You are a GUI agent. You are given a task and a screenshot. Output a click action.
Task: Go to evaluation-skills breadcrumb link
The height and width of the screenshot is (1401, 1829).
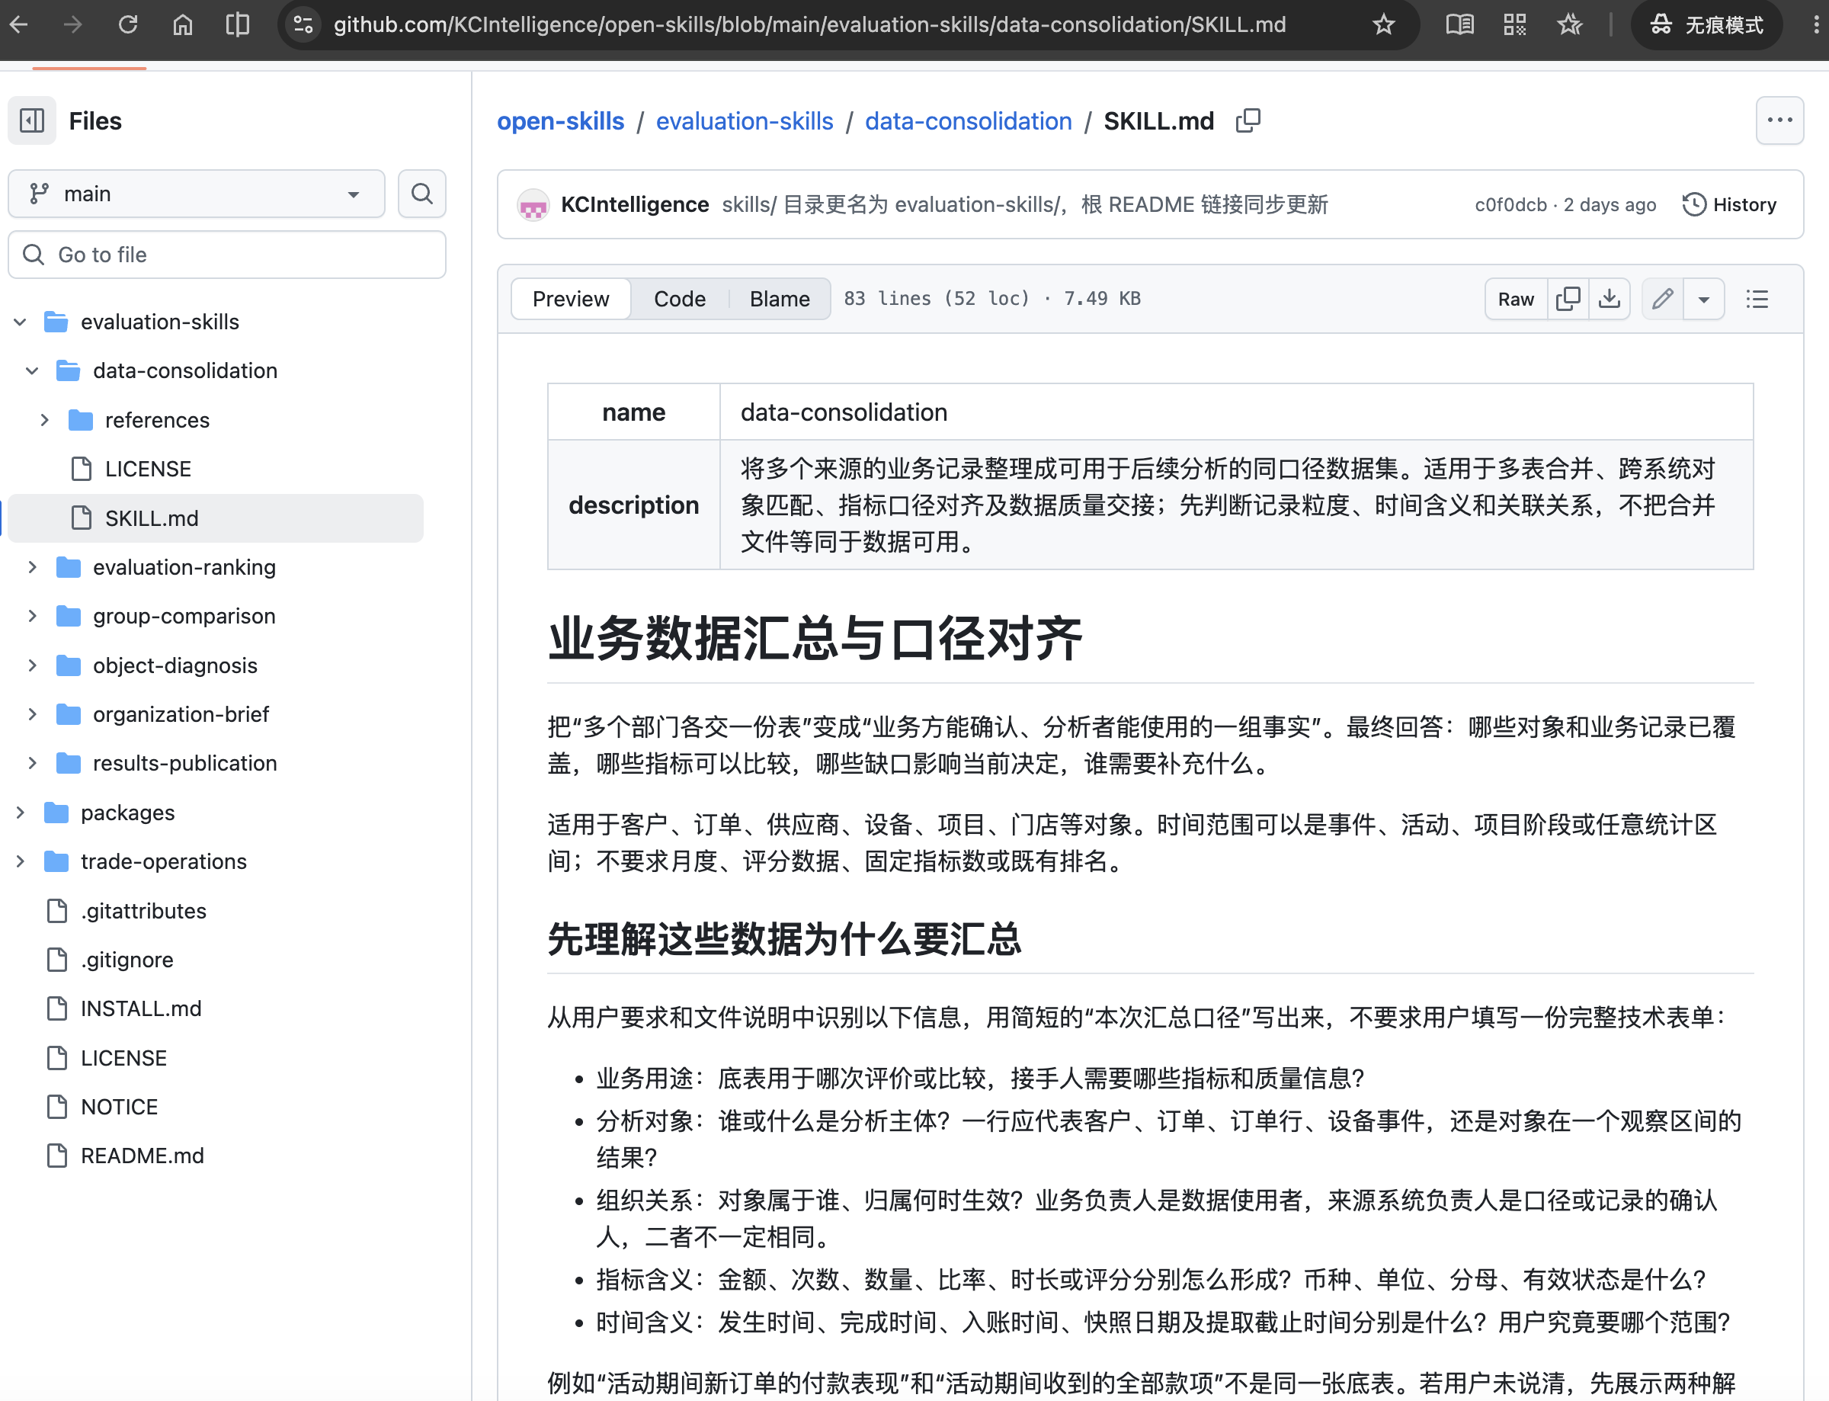[x=745, y=121]
